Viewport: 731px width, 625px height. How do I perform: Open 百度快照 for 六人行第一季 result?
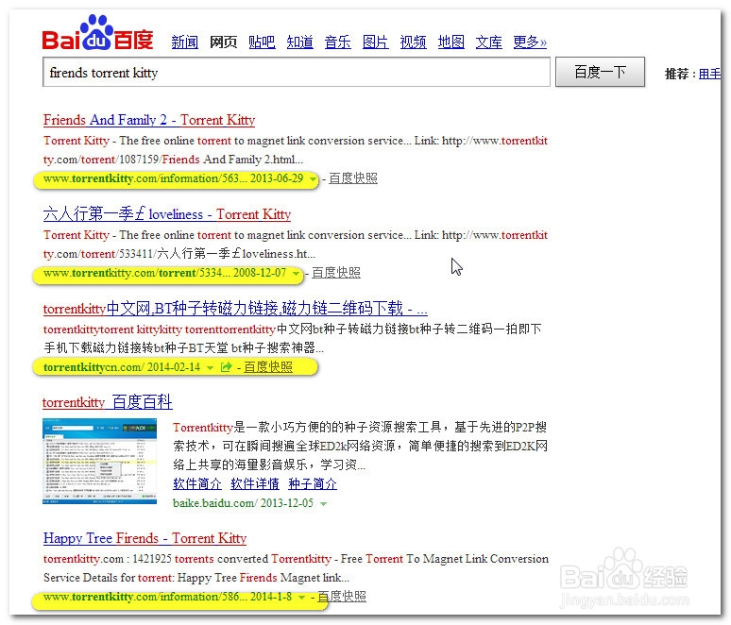336,273
